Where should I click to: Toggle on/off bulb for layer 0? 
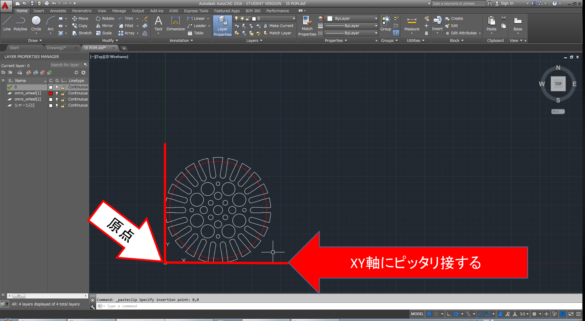click(x=57, y=87)
